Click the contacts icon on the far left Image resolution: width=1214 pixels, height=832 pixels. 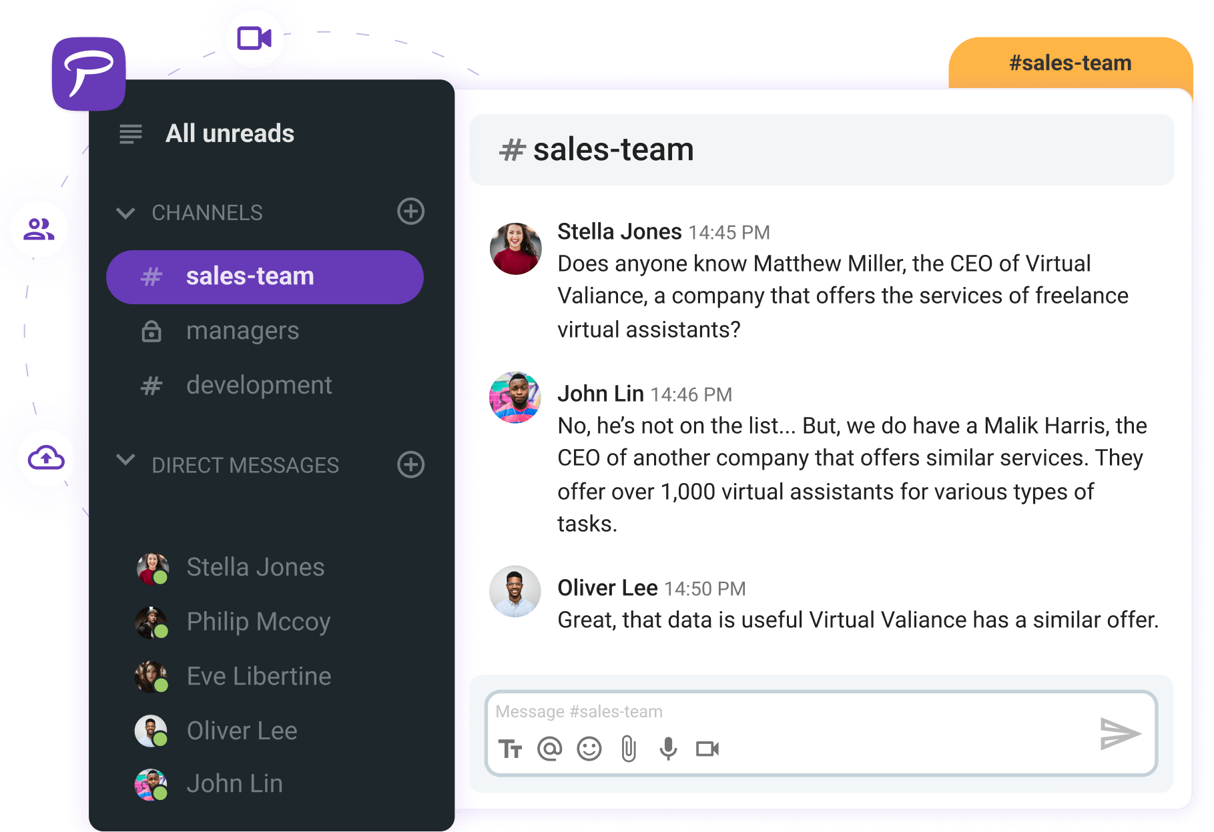[39, 229]
